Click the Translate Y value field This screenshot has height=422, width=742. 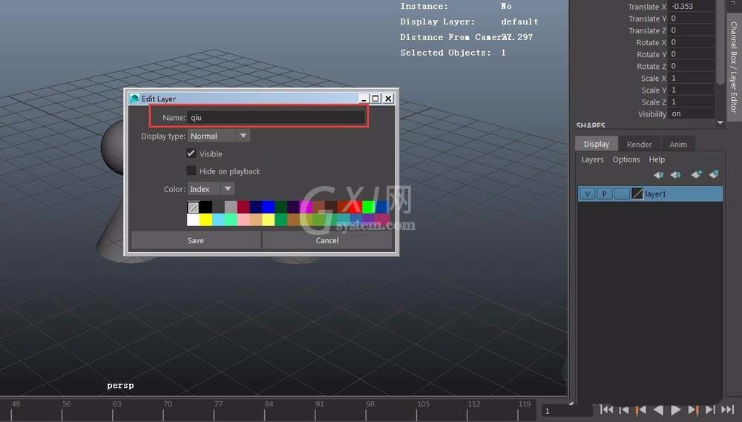click(x=692, y=19)
